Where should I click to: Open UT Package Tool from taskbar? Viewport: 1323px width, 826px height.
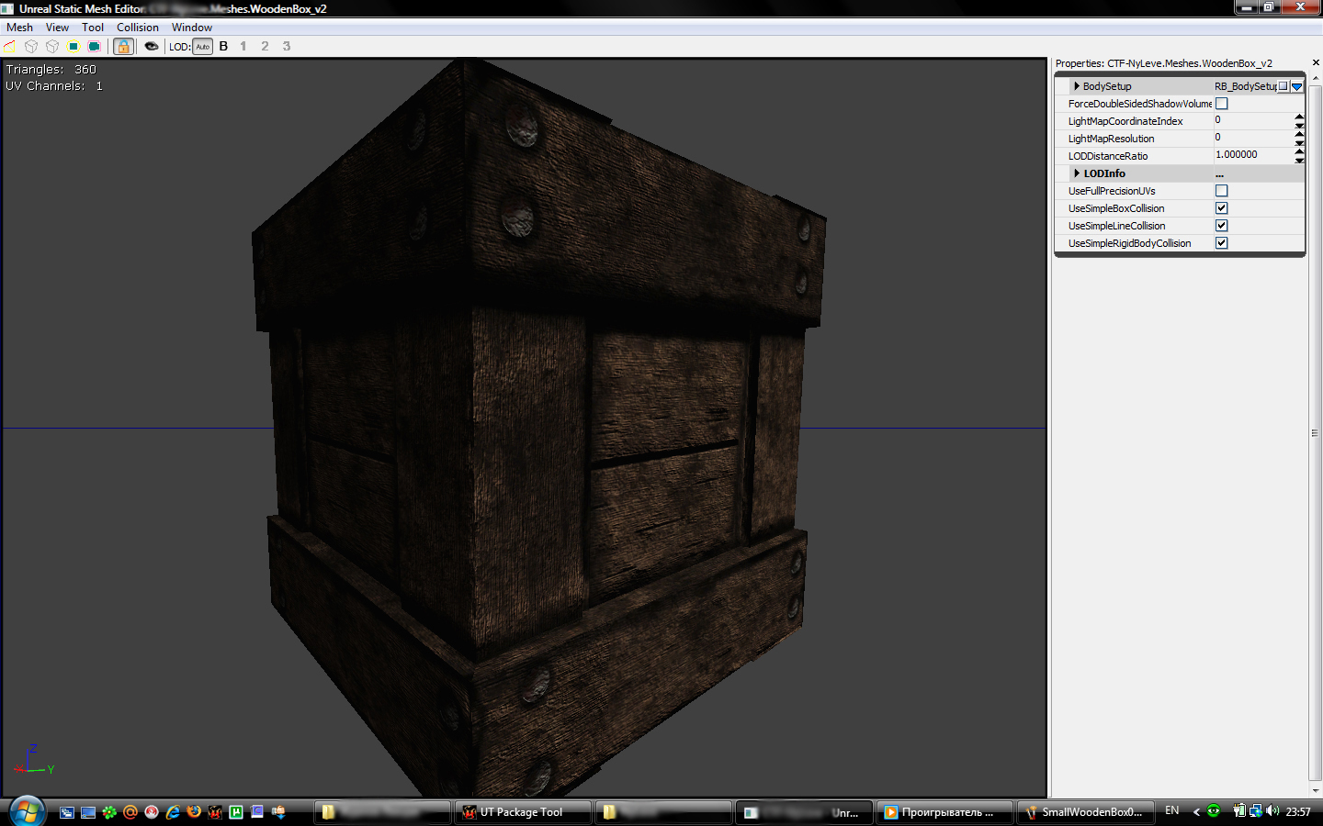[521, 812]
